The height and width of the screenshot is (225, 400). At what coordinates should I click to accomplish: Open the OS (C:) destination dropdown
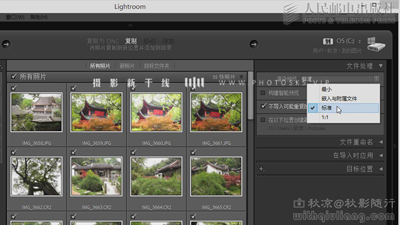[349, 41]
